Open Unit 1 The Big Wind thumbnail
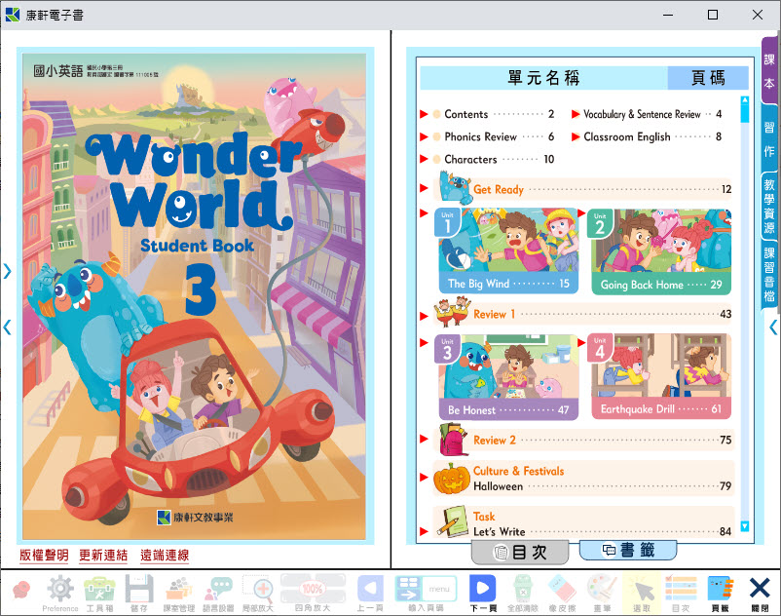This screenshot has width=781, height=616. click(x=507, y=250)
